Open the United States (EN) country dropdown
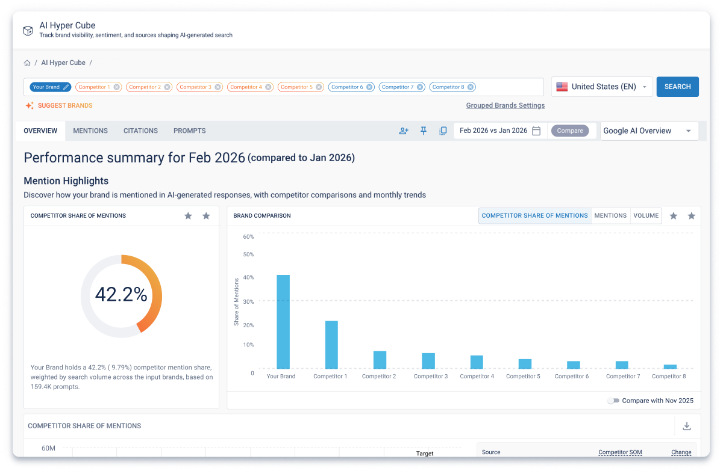This screenshot has height=471, width=723. [x=602, y=87]
